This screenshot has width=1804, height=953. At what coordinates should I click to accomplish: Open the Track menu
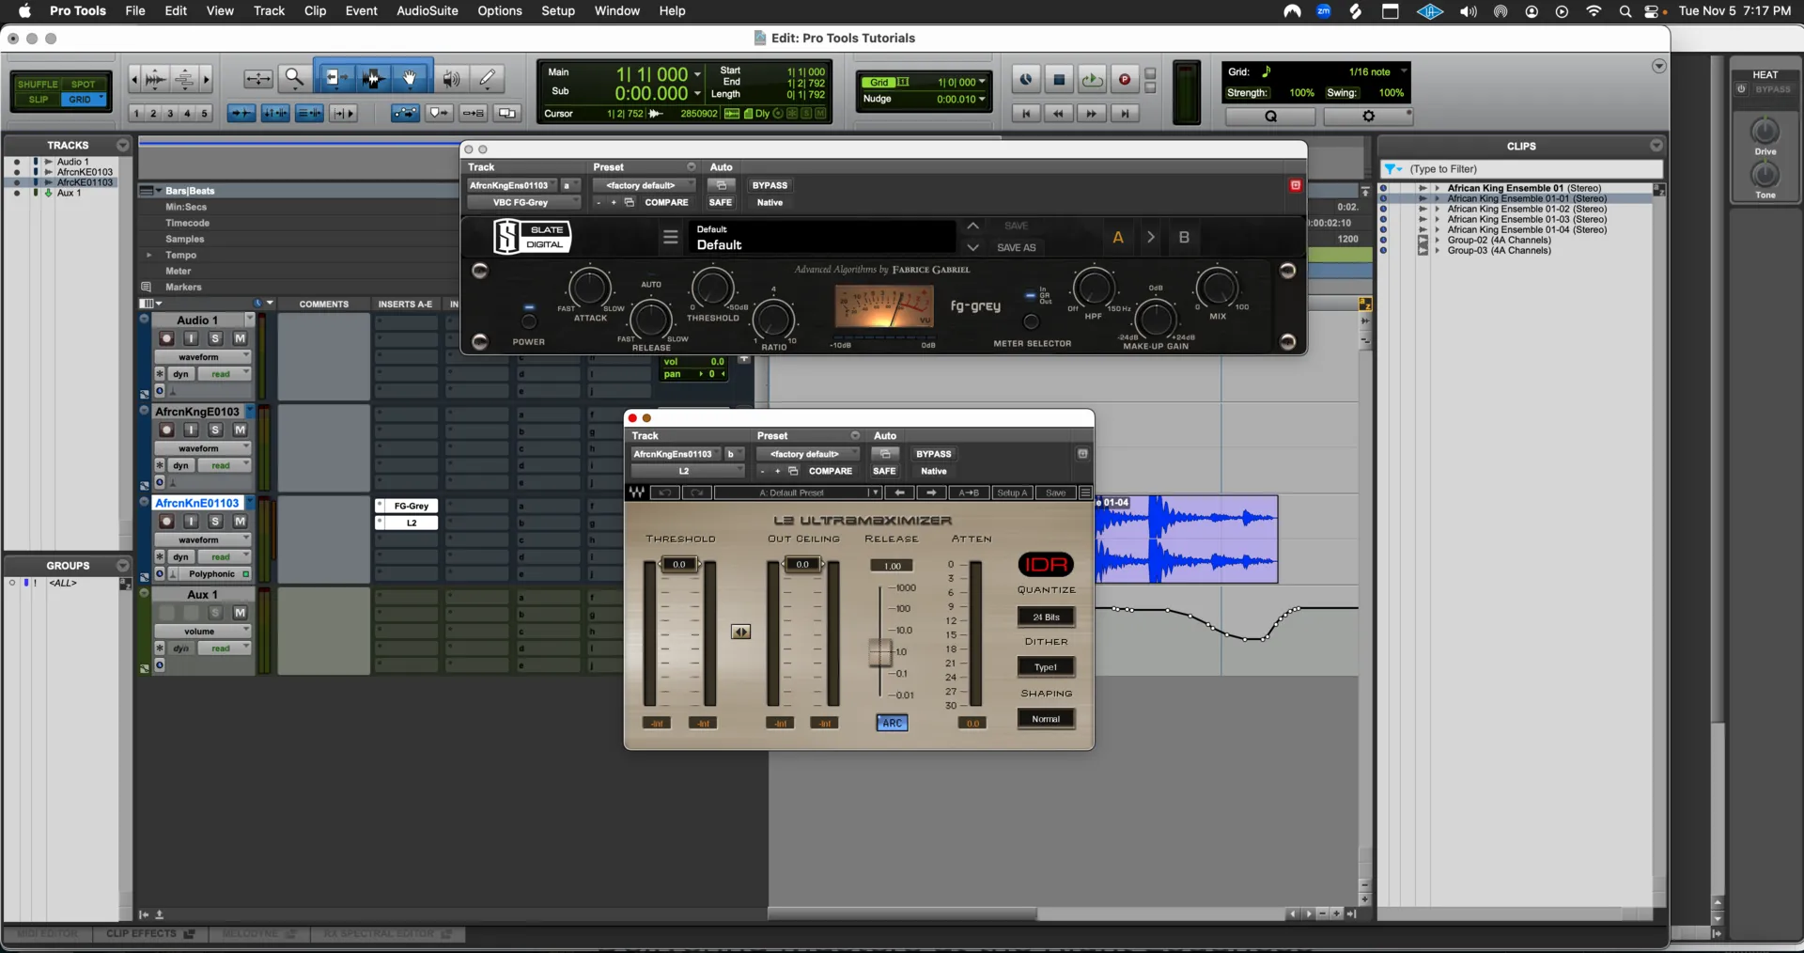point(269,10)
